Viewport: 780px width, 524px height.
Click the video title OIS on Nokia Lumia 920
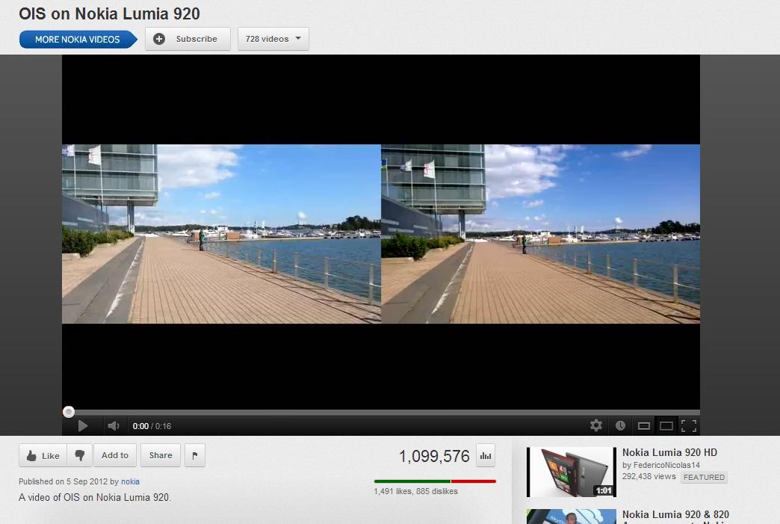click(x=109, y=13)
